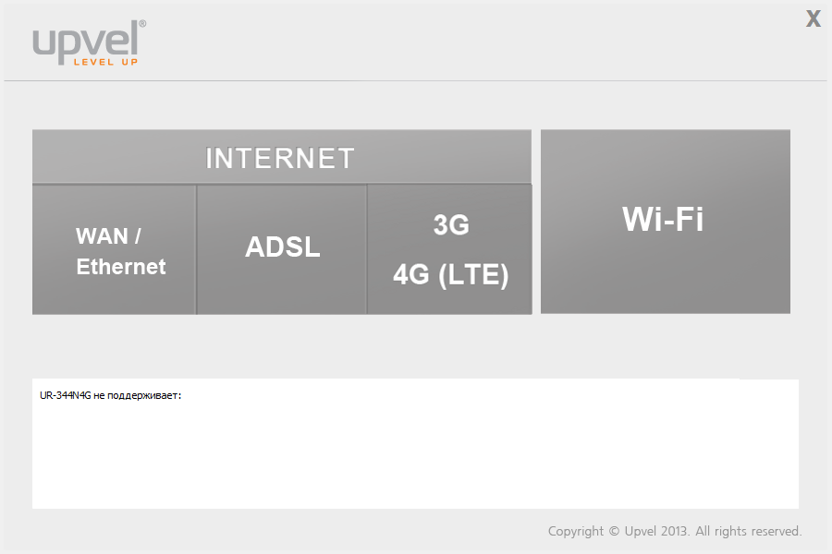This screenshot has height=554, width=832.
Task: Click the "ADSL" text label
Action: (x=282, y=247)
